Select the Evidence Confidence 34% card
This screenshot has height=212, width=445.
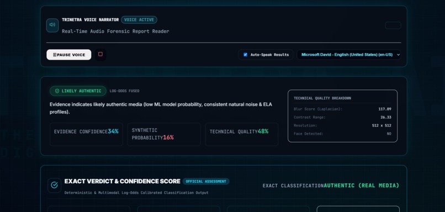pos(86,134)
